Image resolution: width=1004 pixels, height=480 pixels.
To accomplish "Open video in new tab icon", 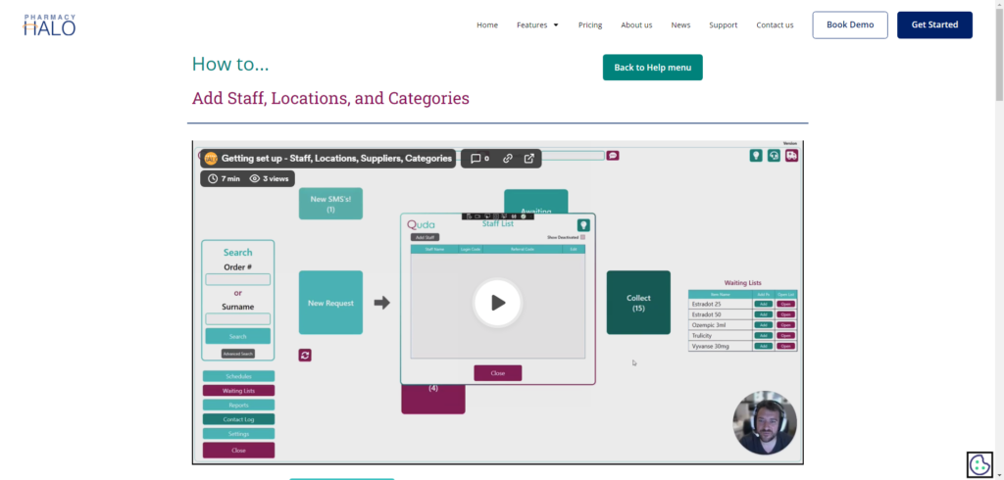I will pyautogui.click(x=529, y=158).
